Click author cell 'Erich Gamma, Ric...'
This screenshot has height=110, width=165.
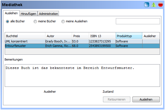59,46
